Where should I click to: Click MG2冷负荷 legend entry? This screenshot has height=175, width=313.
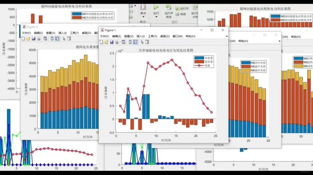click(x=253, y=66)
